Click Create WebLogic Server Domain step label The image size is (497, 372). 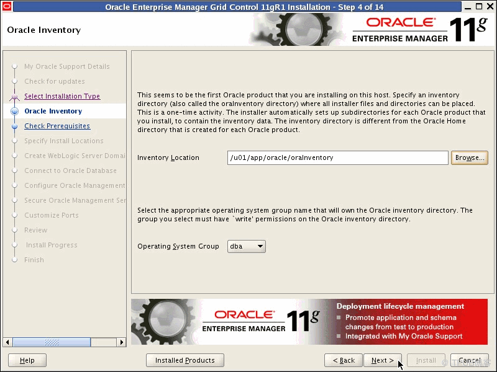pos(75,156)
